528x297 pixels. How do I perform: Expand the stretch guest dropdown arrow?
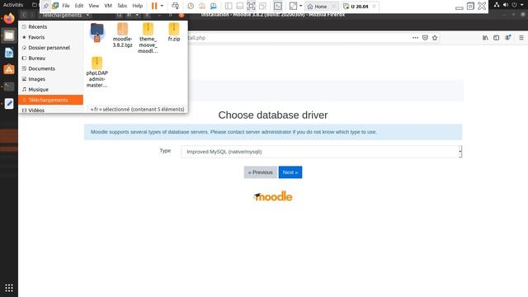[300, 6]
